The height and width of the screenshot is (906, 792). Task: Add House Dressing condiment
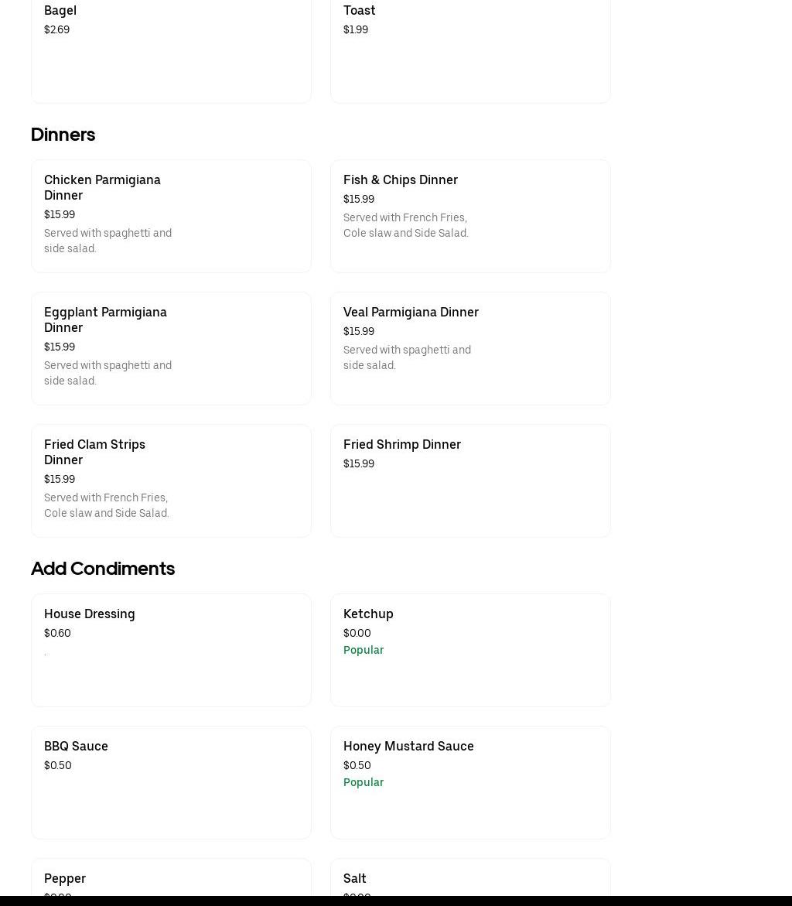pos(170,650)
